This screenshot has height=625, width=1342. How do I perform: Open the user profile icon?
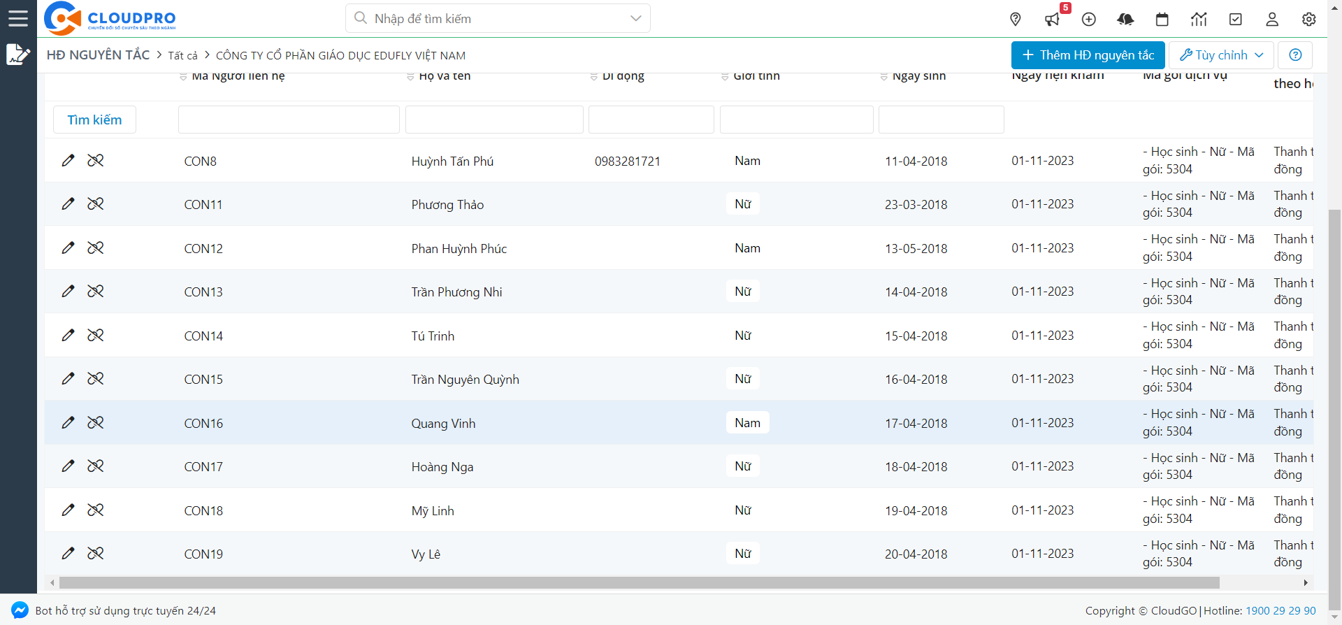click(x=1272, y=19)
